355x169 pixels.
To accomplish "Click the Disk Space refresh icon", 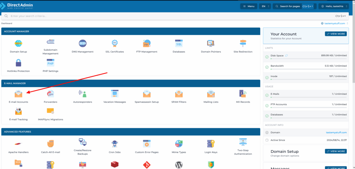I will [286, 55].
